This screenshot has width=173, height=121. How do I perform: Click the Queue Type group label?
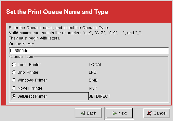click(22, 57)
